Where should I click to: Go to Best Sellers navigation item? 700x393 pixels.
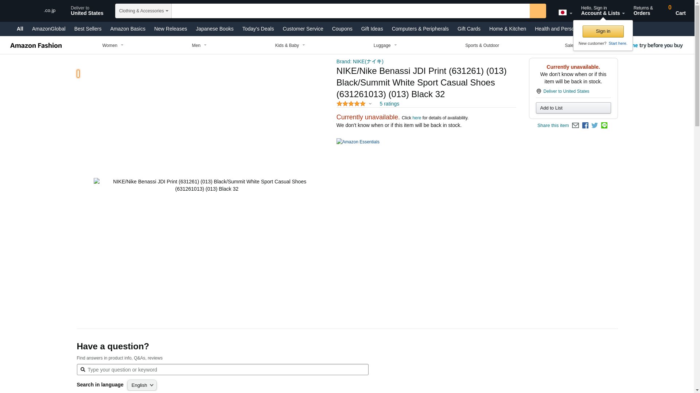click(x=87, y=29)
